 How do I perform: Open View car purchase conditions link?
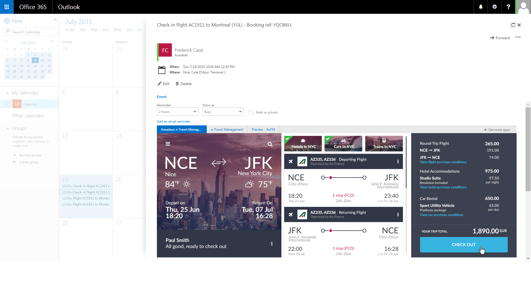(441, 215)
